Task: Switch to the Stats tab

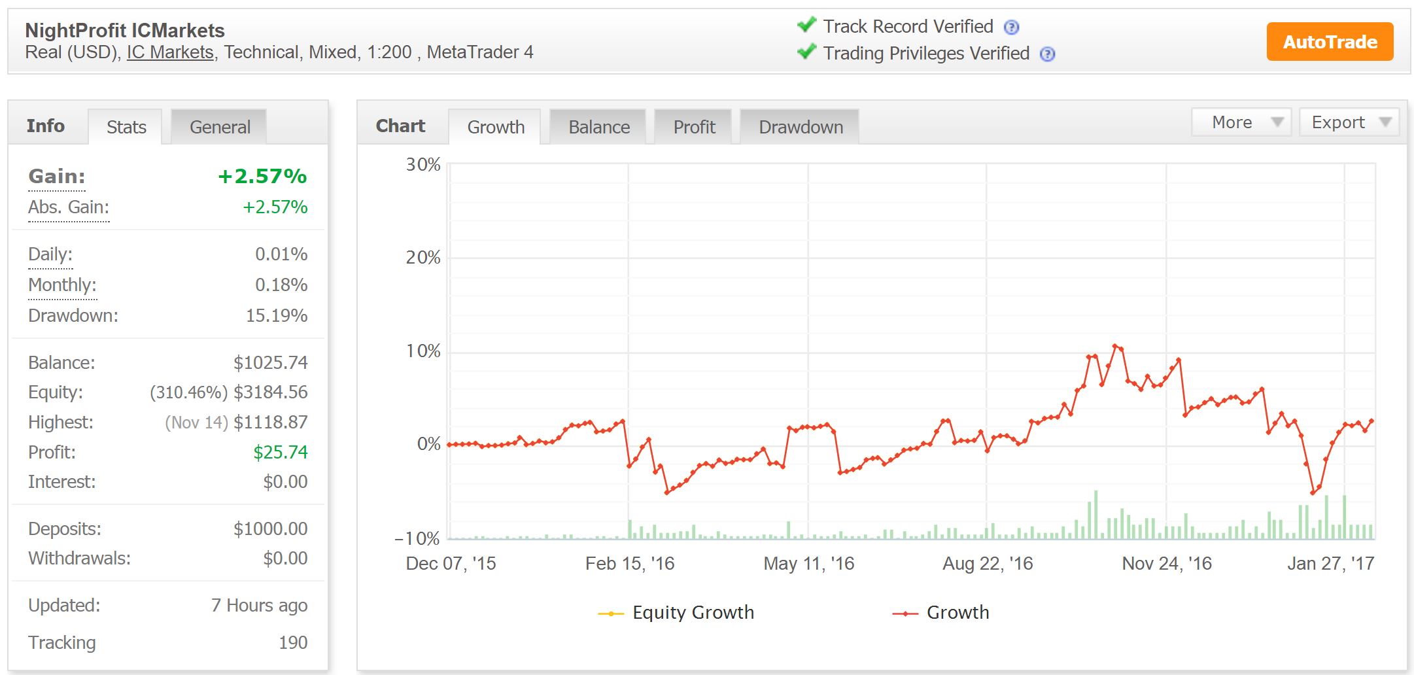Action: (126, 127)
